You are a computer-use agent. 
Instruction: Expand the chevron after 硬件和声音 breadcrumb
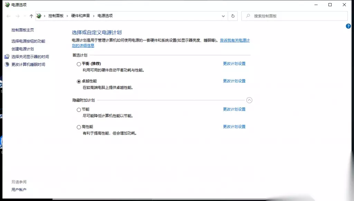coord(94,16)
